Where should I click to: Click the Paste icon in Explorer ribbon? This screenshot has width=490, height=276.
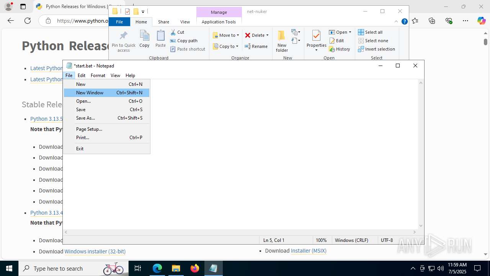160,39
